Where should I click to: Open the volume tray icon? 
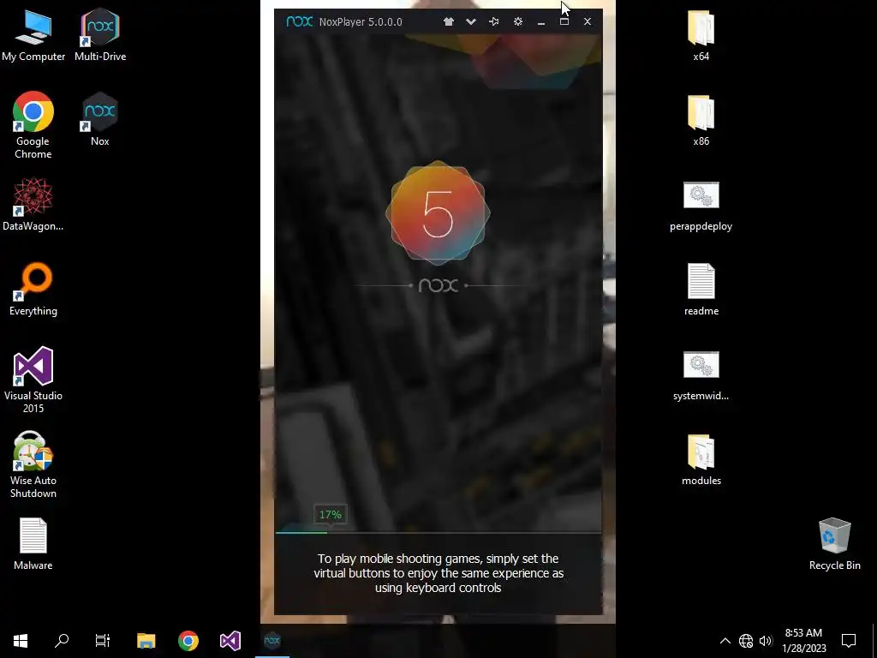click(766, 641)
